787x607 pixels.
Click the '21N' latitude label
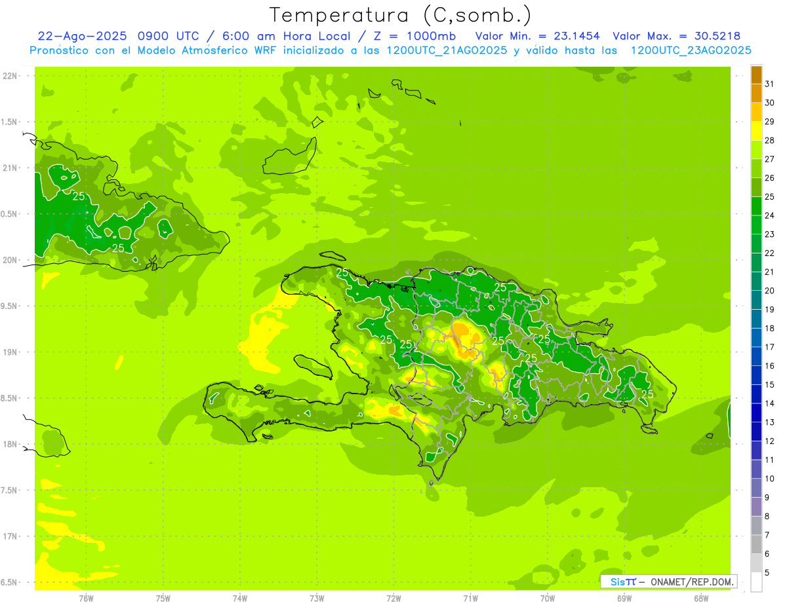[11, 168]
